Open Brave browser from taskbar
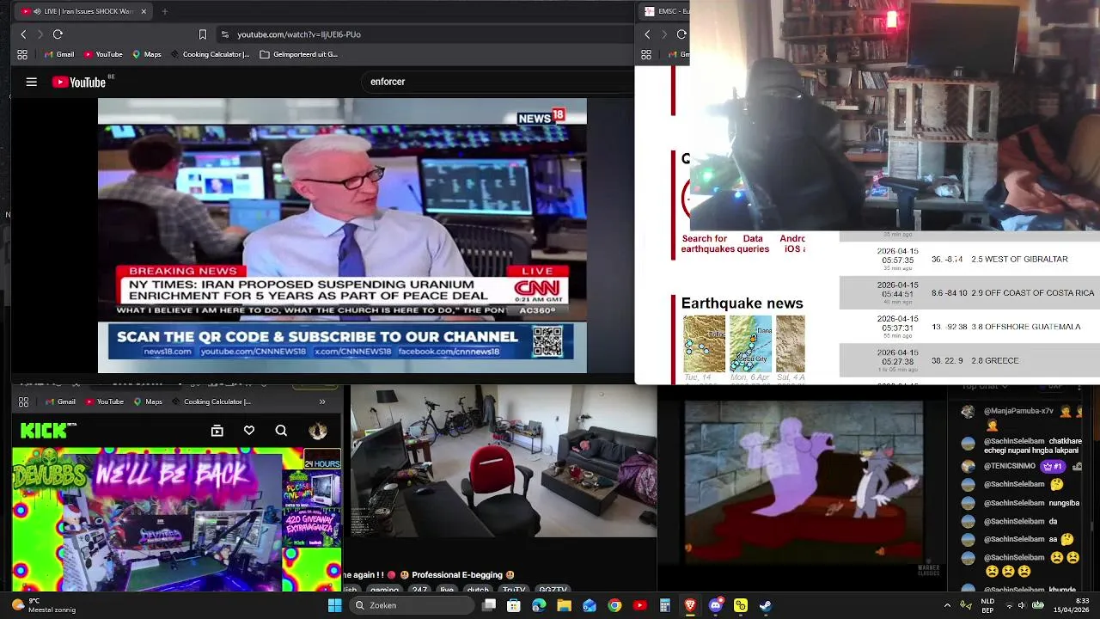The height and width of the screenshot is (619, 1100). pyautogui.click(x=690, y=605)
